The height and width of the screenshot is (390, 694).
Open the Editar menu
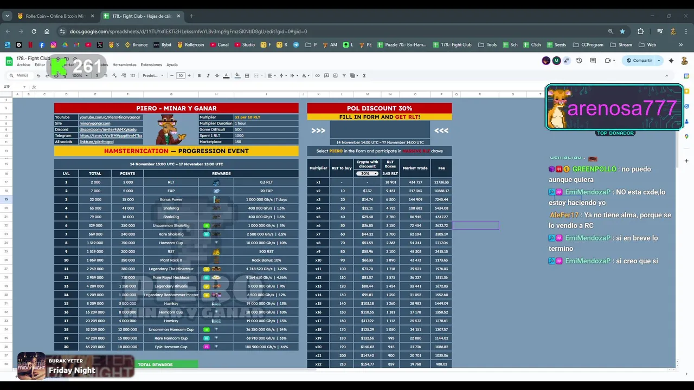click(40, 65)
